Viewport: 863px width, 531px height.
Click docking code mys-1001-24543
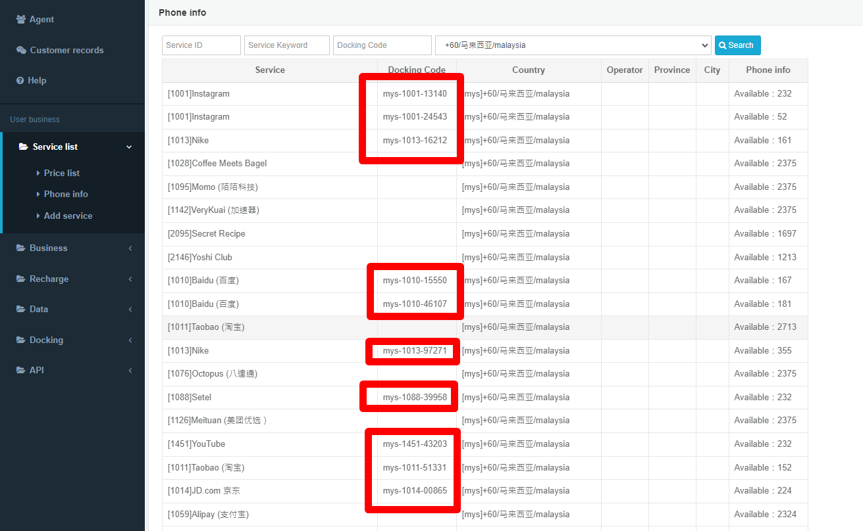(x=415, y=117)
